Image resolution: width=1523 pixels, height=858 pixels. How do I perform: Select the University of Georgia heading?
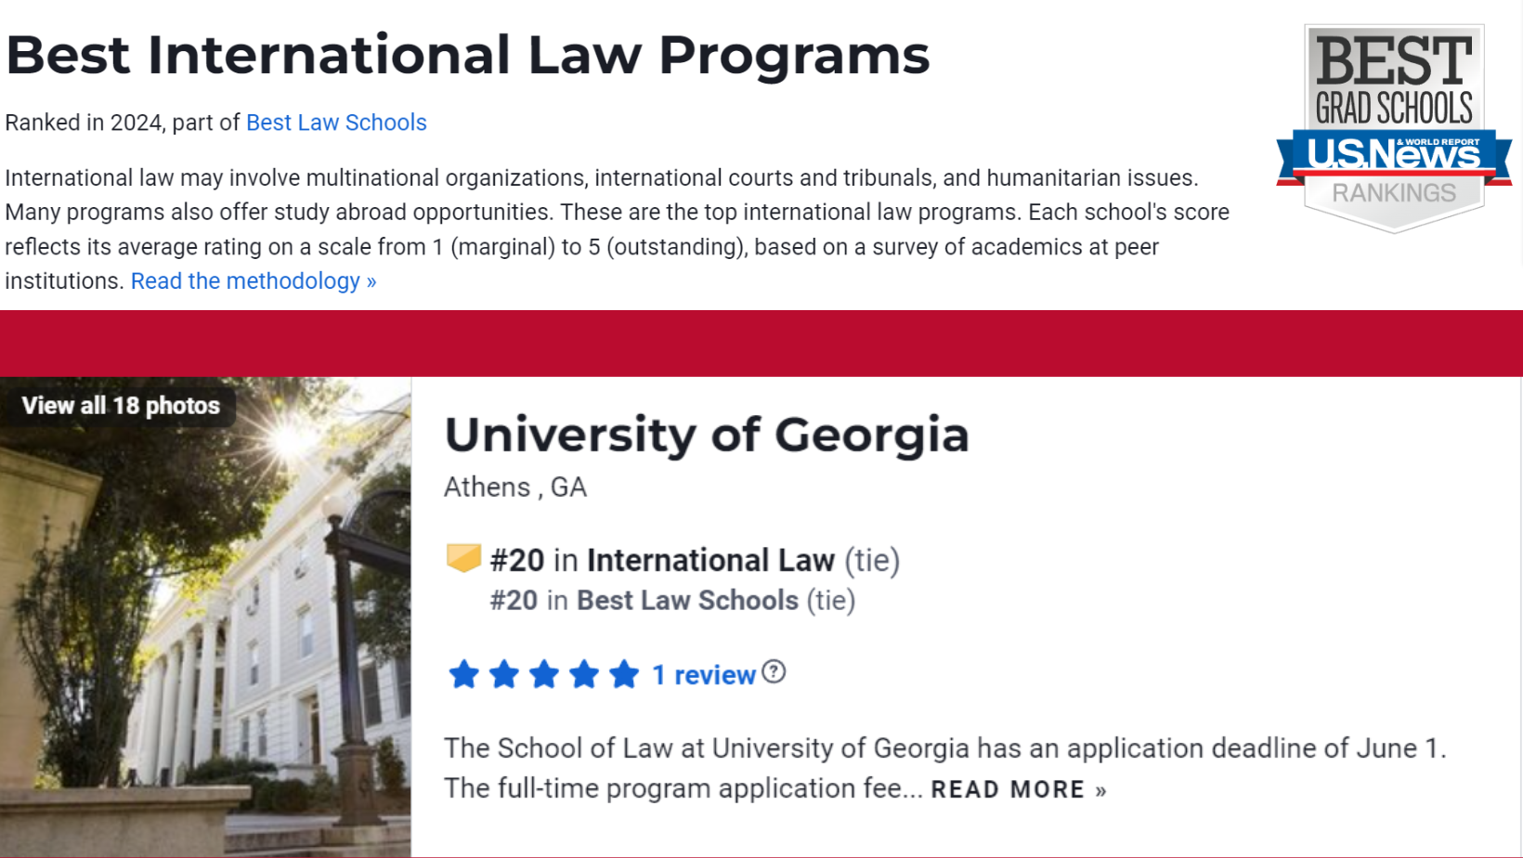[707, 435]
